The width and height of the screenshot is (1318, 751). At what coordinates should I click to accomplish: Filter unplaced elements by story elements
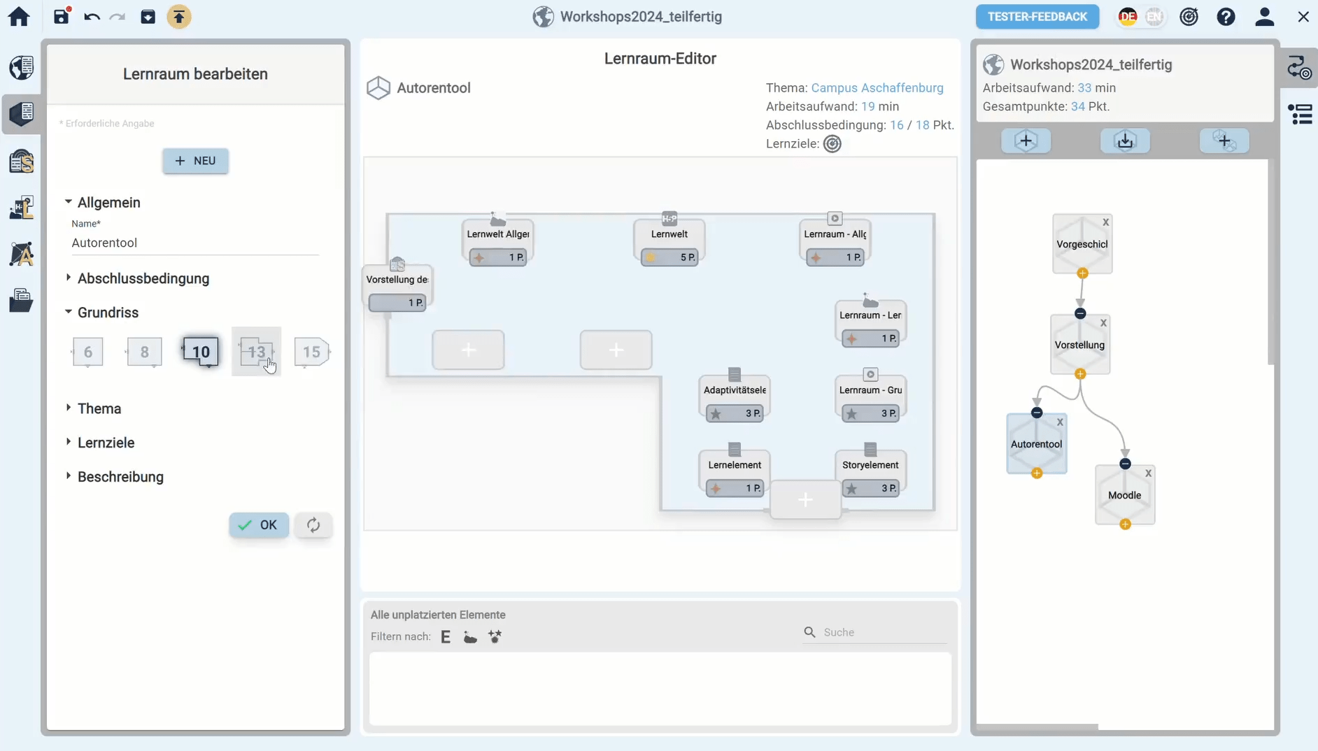pyautogui.click(x=495, y=636)
